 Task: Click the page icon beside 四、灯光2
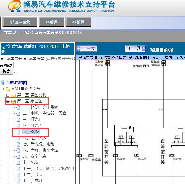pos(18,126)
